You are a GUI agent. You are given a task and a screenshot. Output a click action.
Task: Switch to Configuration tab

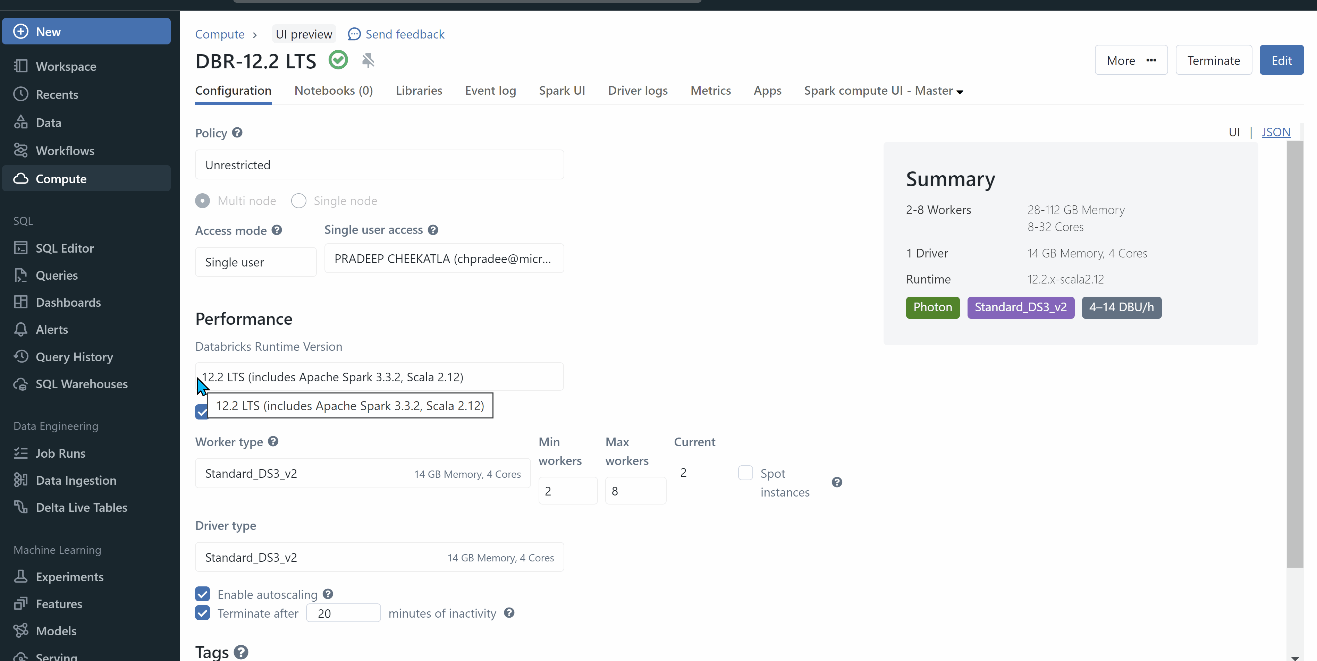[233, 91]
